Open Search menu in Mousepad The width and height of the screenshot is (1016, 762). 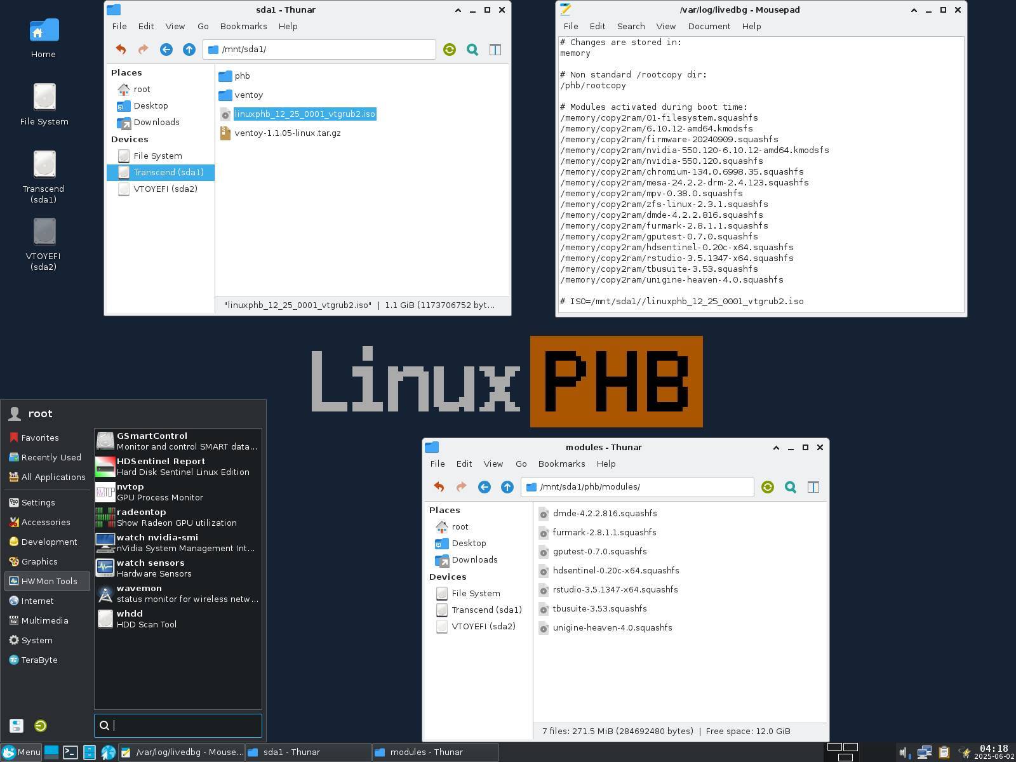(631, 26)
